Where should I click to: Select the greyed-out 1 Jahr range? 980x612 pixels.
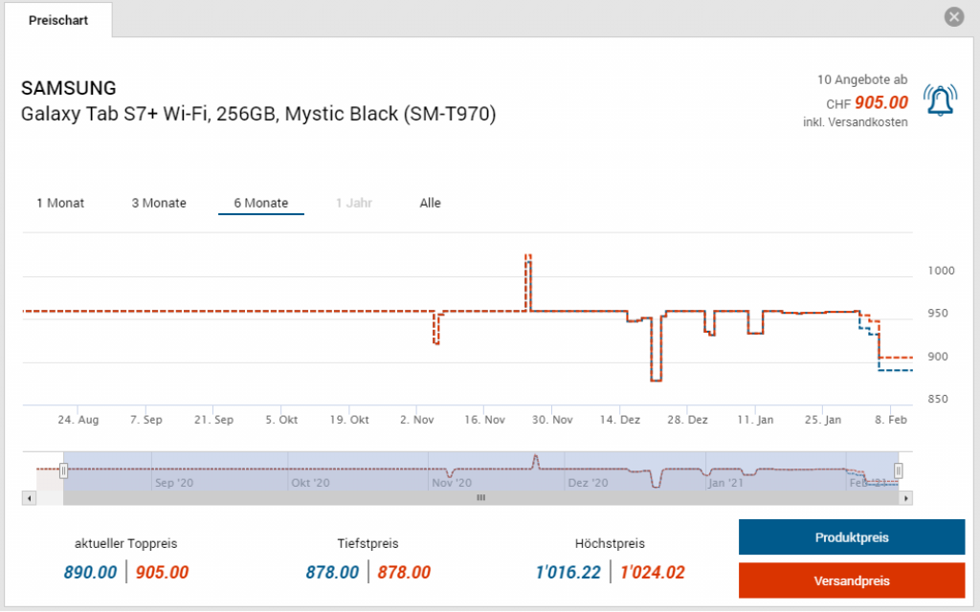[354, 203]
